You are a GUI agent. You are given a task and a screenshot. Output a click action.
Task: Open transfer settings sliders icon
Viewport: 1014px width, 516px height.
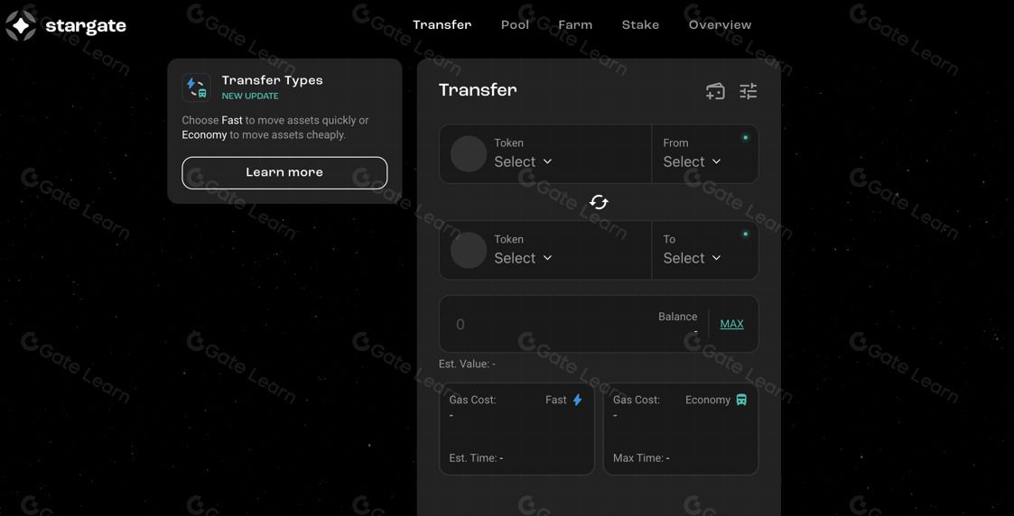[749, 92]
